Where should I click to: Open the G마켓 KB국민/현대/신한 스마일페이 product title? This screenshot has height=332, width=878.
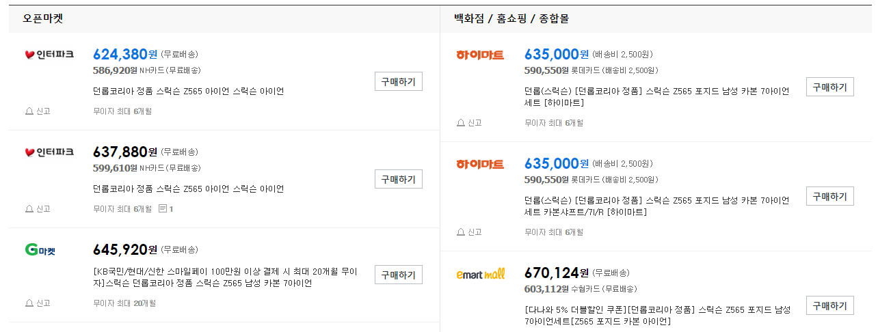[x=224, y=277]
